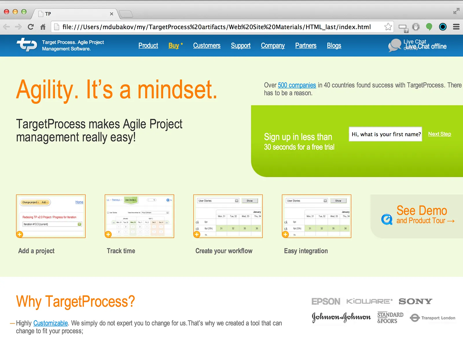Click 'Sign up in less than' text

point(298,137)
